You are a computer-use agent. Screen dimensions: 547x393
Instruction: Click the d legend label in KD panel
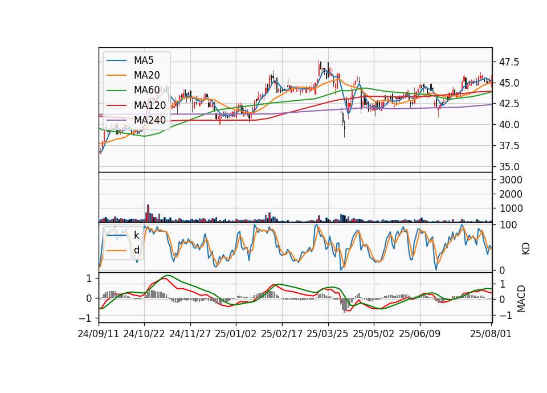[x=136, y=250]
